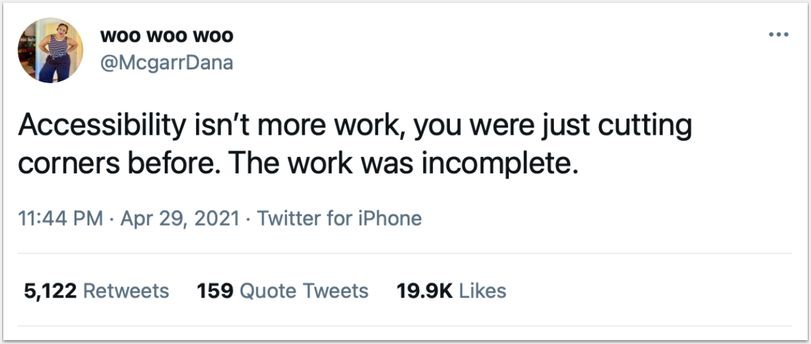Click the Apr 29, 2021 date
811x344 pixels.
(x=180, y=218)
